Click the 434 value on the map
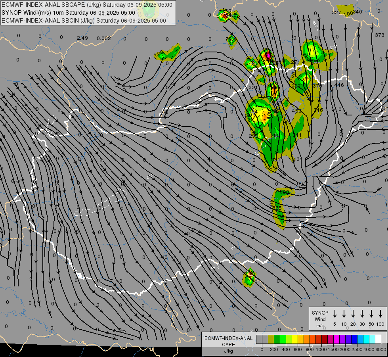388x357 pixels. [297, 159]
